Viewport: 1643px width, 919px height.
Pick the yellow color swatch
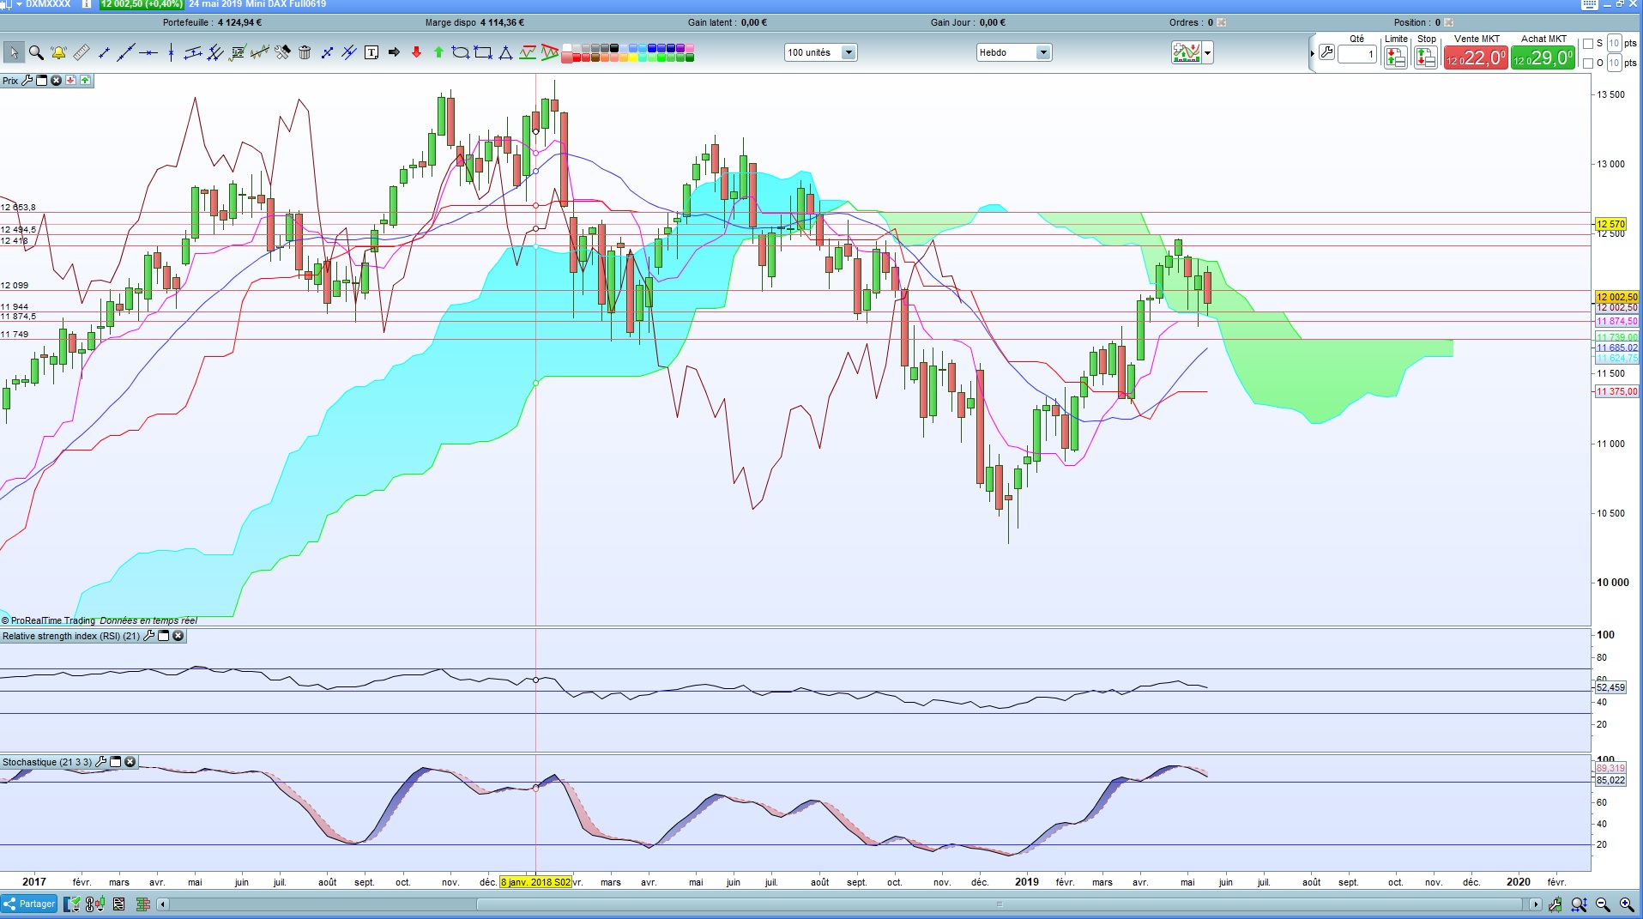click(633, 57)
